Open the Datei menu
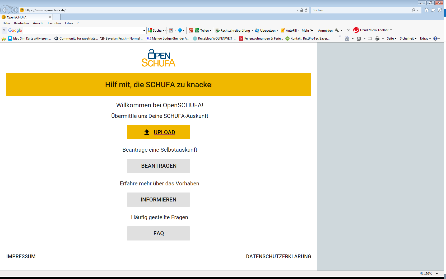The height and width of the screenshot is (279, 446). click(x=6, y=23)
